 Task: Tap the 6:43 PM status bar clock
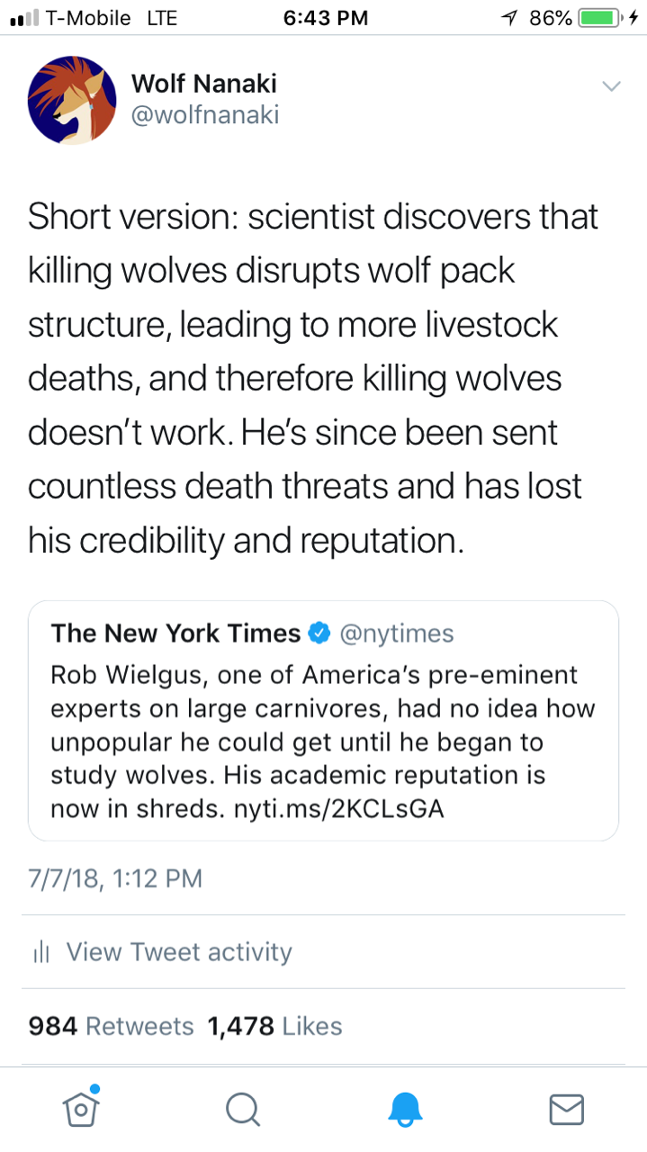point(325,18)
